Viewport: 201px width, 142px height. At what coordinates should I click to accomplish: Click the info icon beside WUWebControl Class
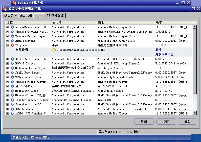(x=12, y=77)
